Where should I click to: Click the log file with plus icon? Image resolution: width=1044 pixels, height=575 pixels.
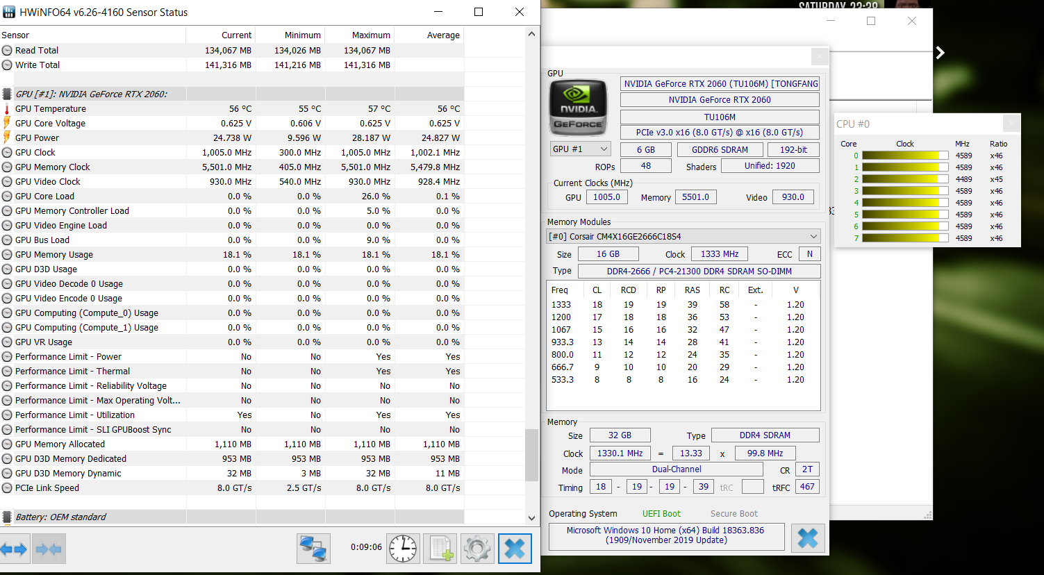coord(440,549)
